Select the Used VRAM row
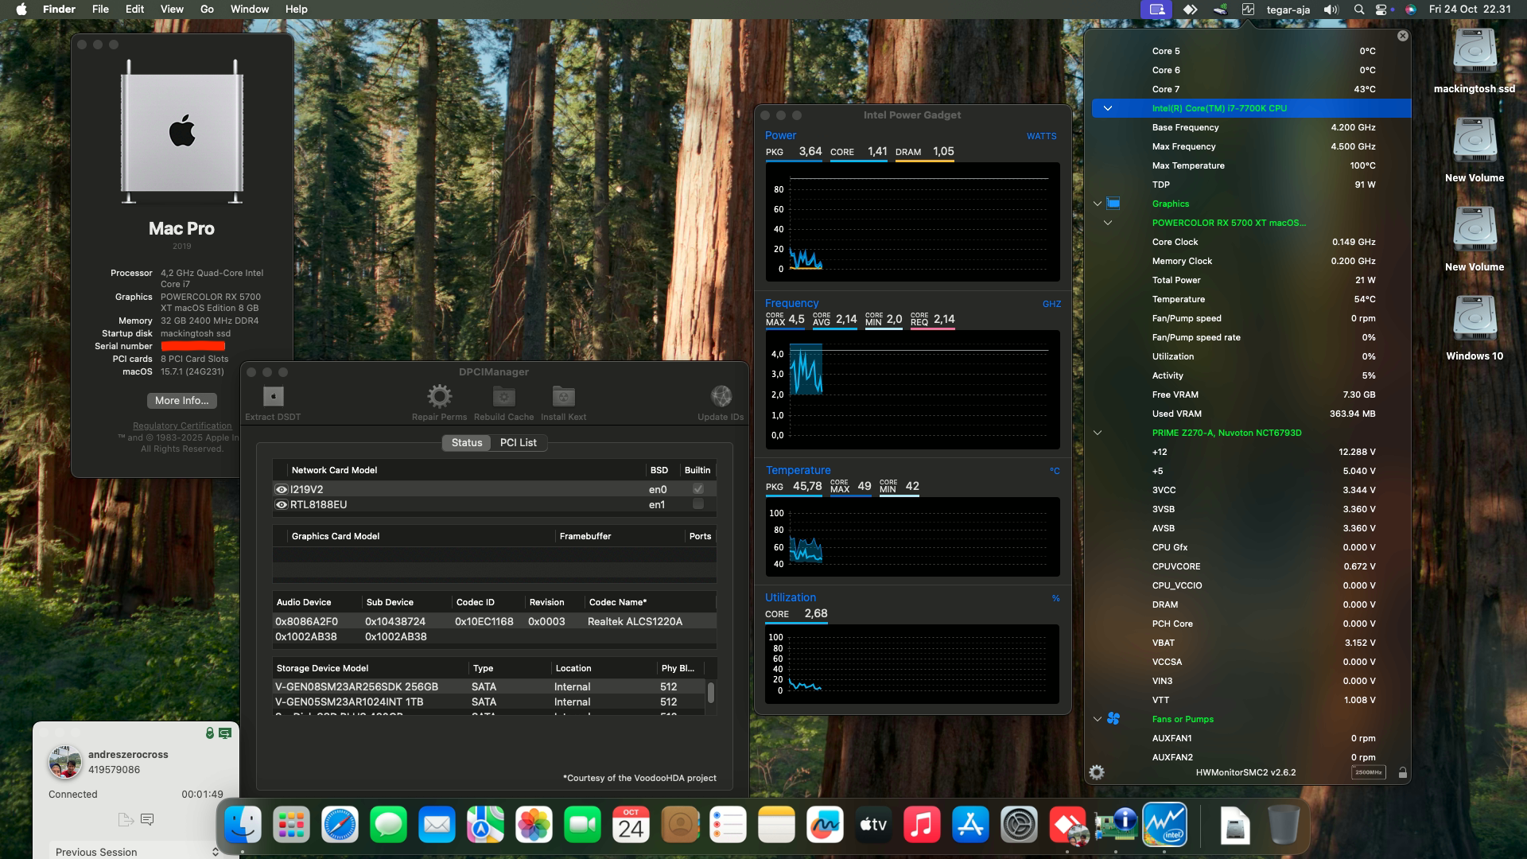This screenshot has width=1527, height=859. coord(1251,414)
